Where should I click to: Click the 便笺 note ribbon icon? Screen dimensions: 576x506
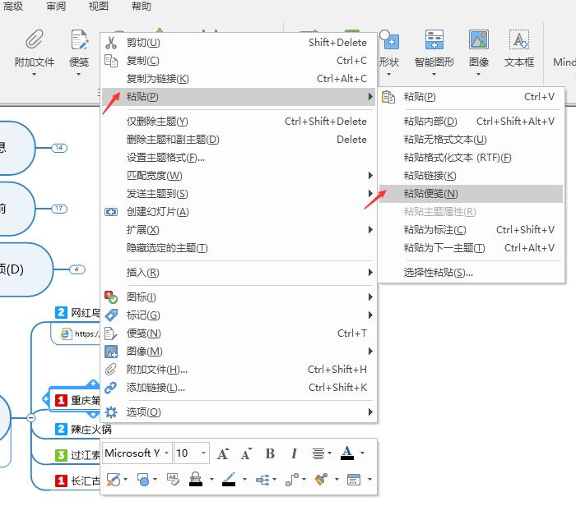click(79, 39)
